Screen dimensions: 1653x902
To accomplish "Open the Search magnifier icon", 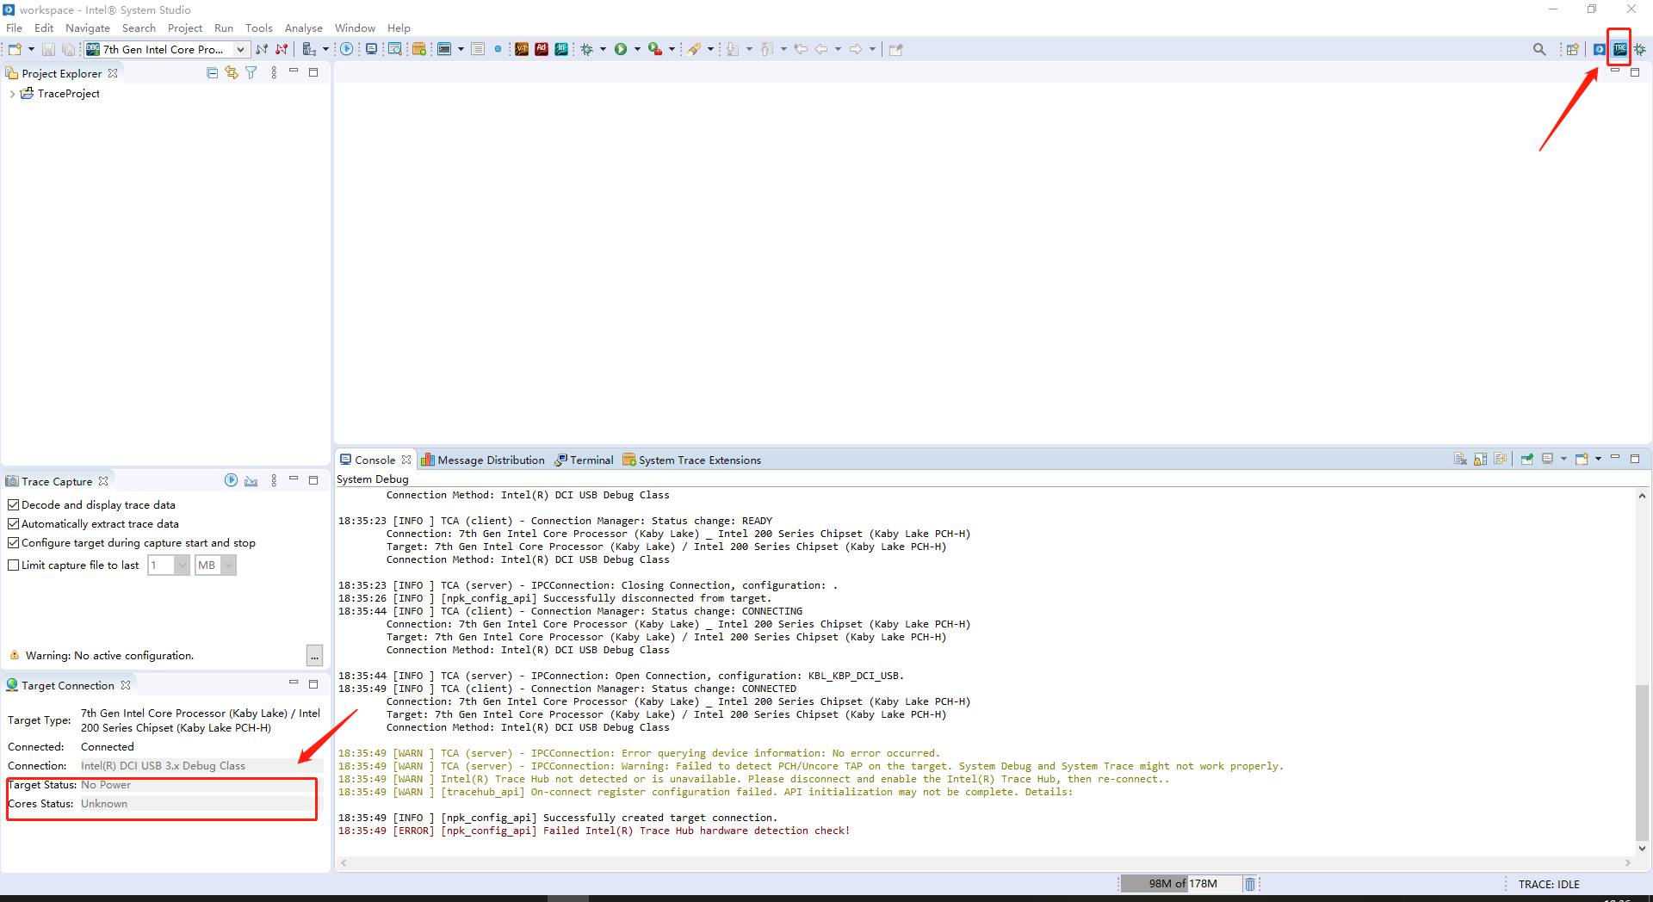I will coord(1540,49).
